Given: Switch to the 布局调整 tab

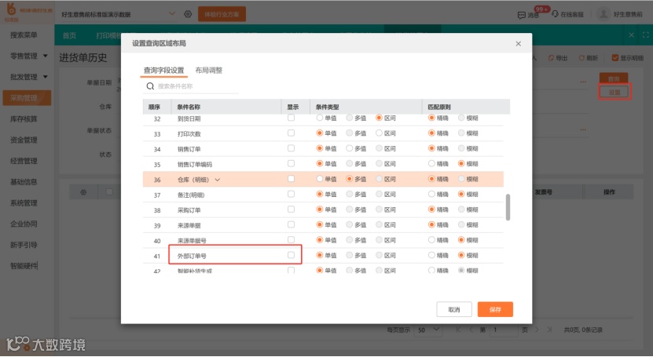Looking at the screenshot, I should click(209, 71).
